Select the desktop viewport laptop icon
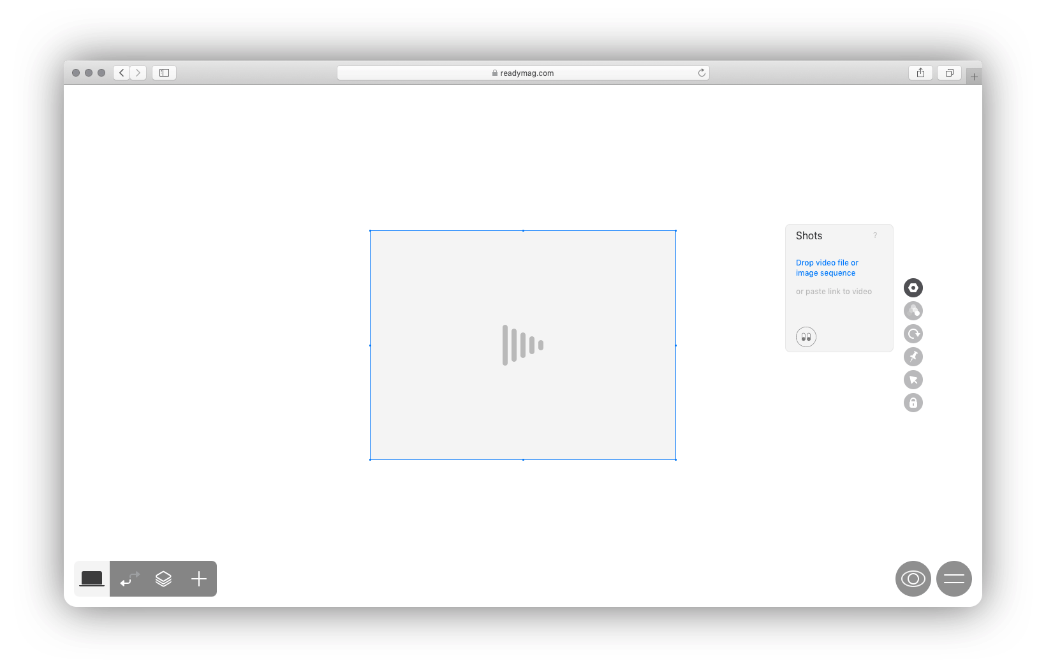Image resolution: width=1046 pixels, height=670 pixels. (x=92, y=579)
